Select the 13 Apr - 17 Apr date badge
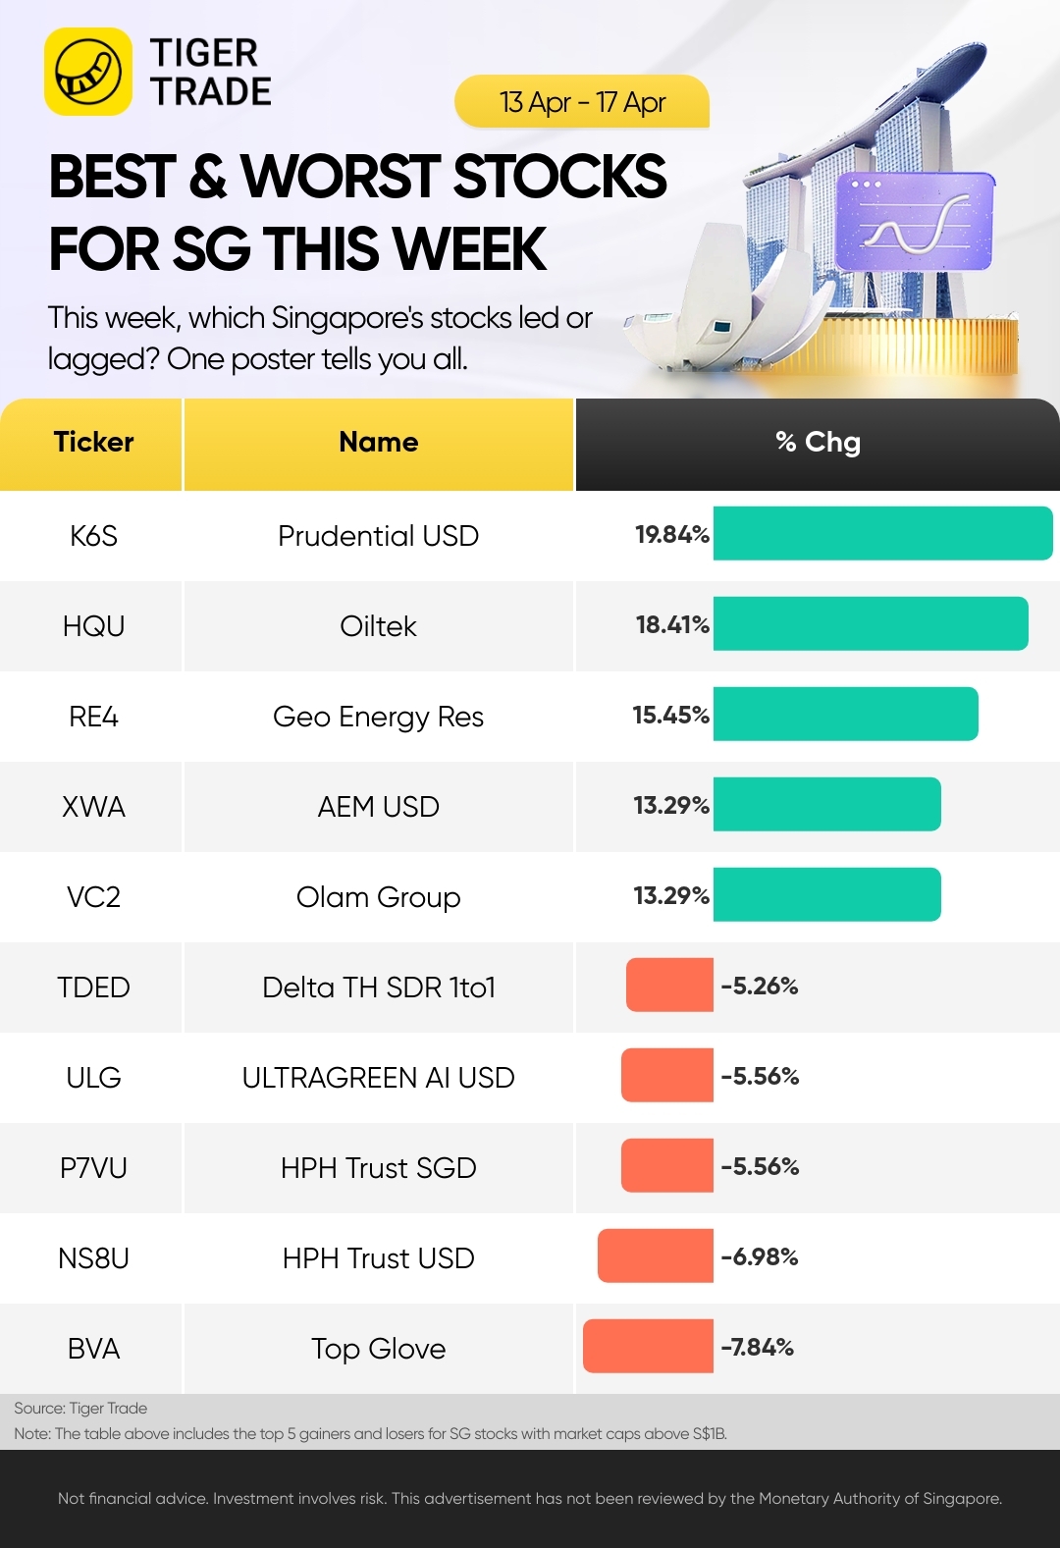1060x1548 pixels. [x=582, y=102]
